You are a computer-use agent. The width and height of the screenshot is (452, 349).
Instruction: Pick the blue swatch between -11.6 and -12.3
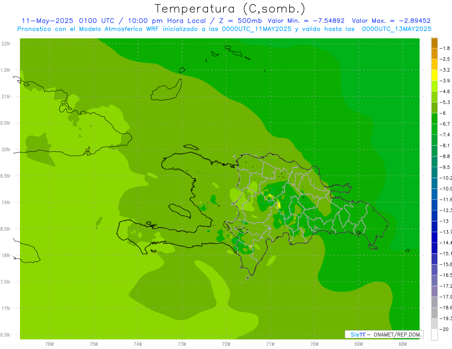coord(434,204)
